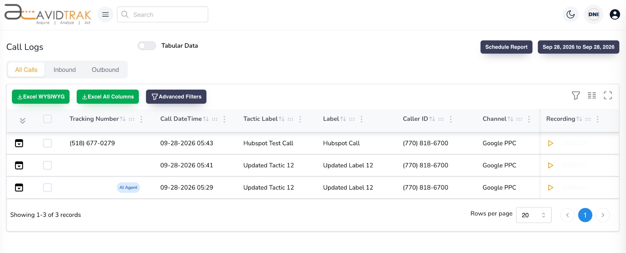Play recording for 05:29 call
Viewport: 626px width, 253px height.
551,188
